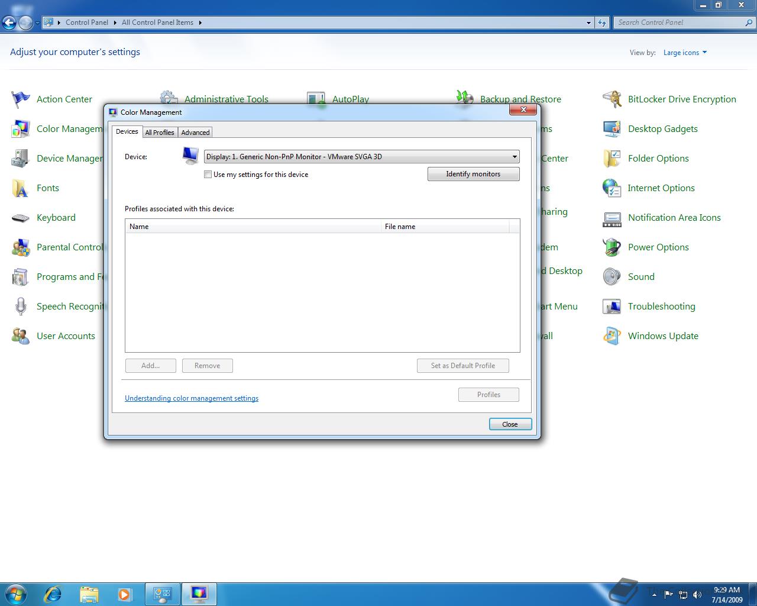Open the Fonts folder icon
The image size is (757, 606).
(21, 188)
